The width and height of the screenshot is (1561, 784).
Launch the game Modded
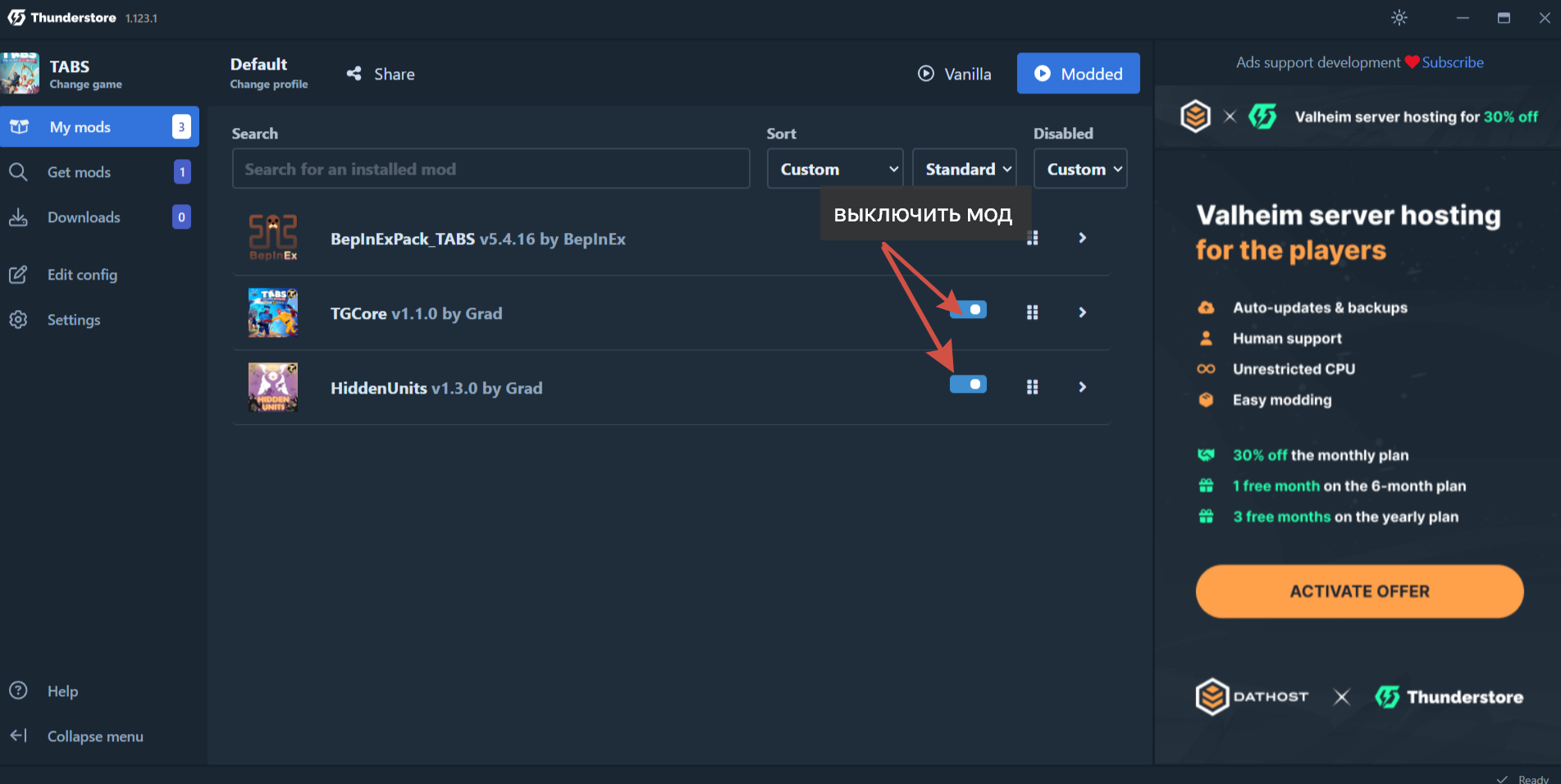point(1079,73)
